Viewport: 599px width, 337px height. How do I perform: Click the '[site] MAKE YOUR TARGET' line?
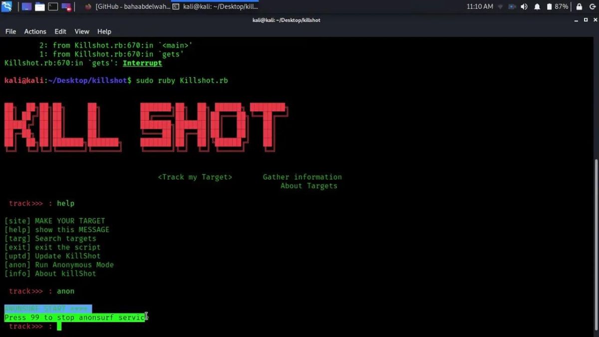[55, 221]
